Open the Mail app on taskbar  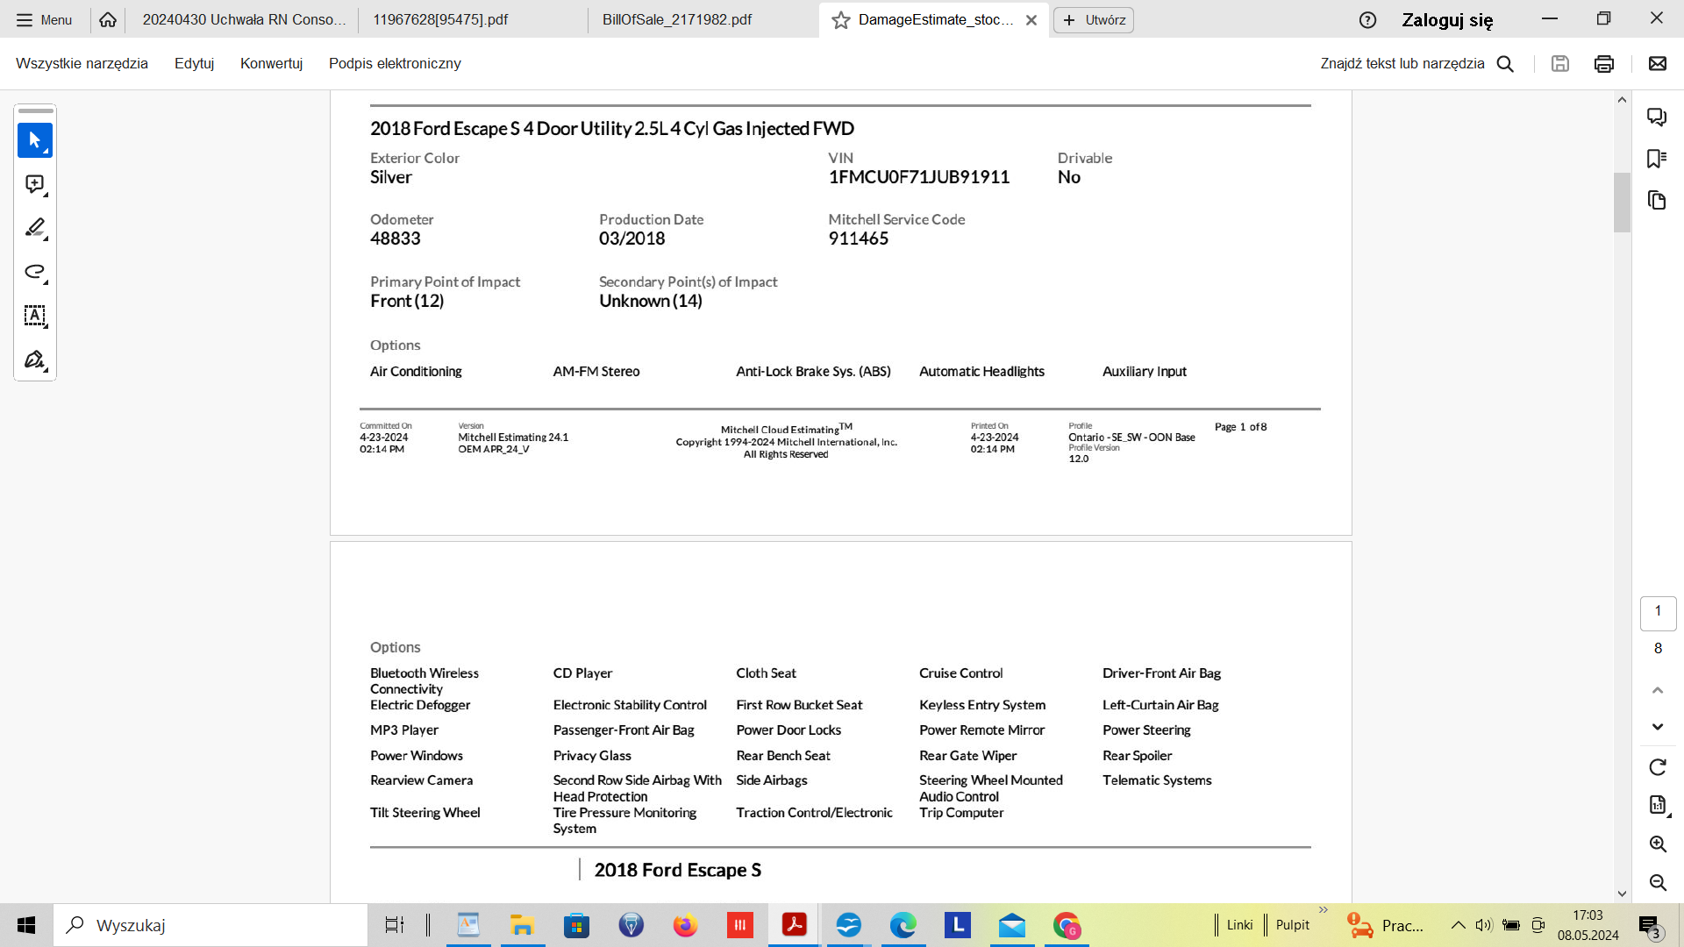tap(1012, 925)
